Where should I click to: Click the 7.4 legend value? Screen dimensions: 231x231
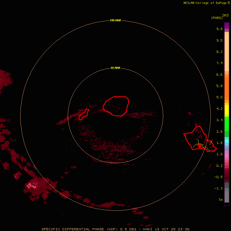(x=219, y=63)
